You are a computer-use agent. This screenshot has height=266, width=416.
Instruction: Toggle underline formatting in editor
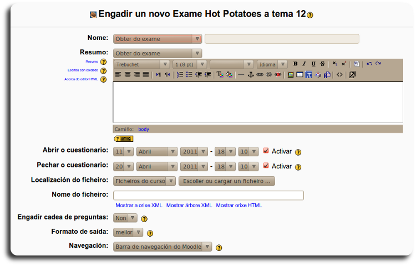tap(313, 64)
